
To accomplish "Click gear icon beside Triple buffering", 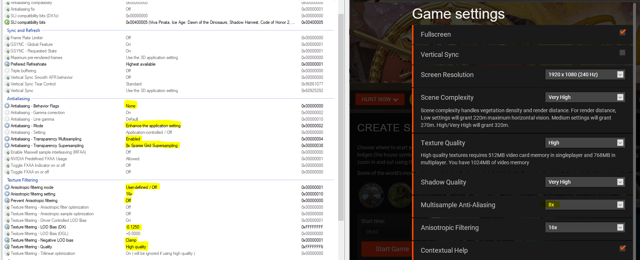I will [7, 71].
